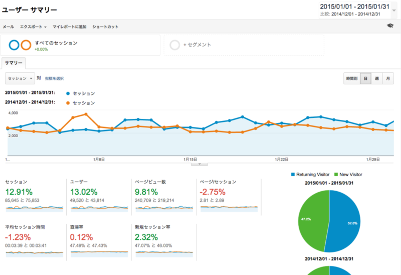Click the 47.49% と 47.43% bounce values
Image resolution: width=401 pixels, height=275 pixels.
point(89,246)
